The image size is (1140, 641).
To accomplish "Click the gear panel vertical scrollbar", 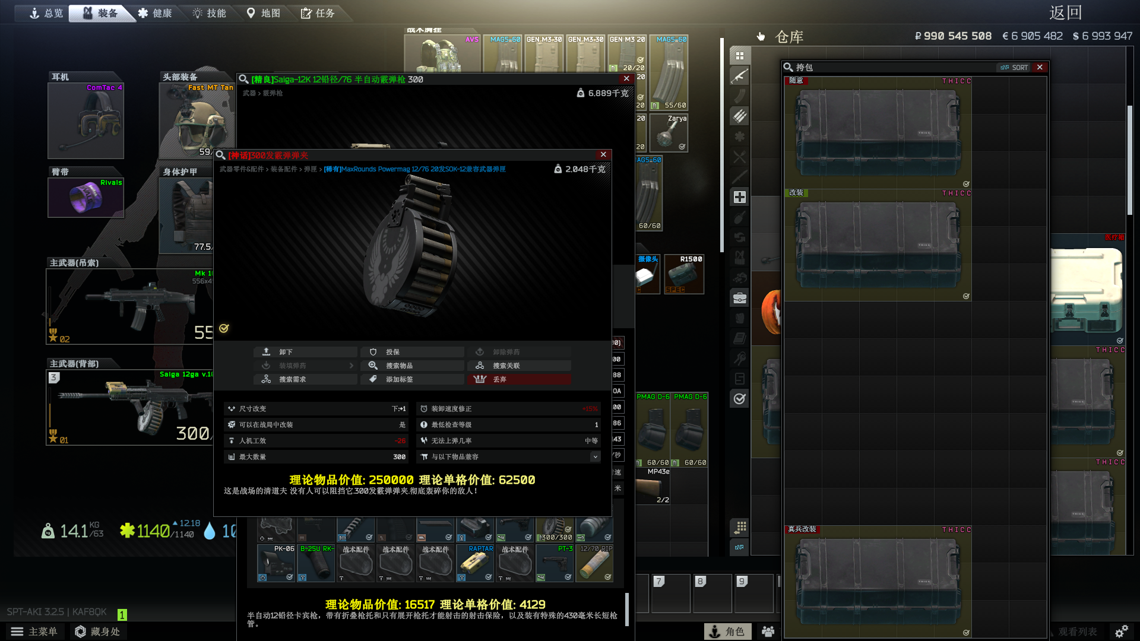I will 722,145.
